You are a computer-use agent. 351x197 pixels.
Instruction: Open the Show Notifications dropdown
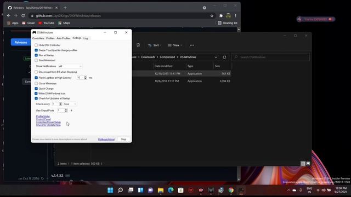pyautogui.click(x=70, y=66)
